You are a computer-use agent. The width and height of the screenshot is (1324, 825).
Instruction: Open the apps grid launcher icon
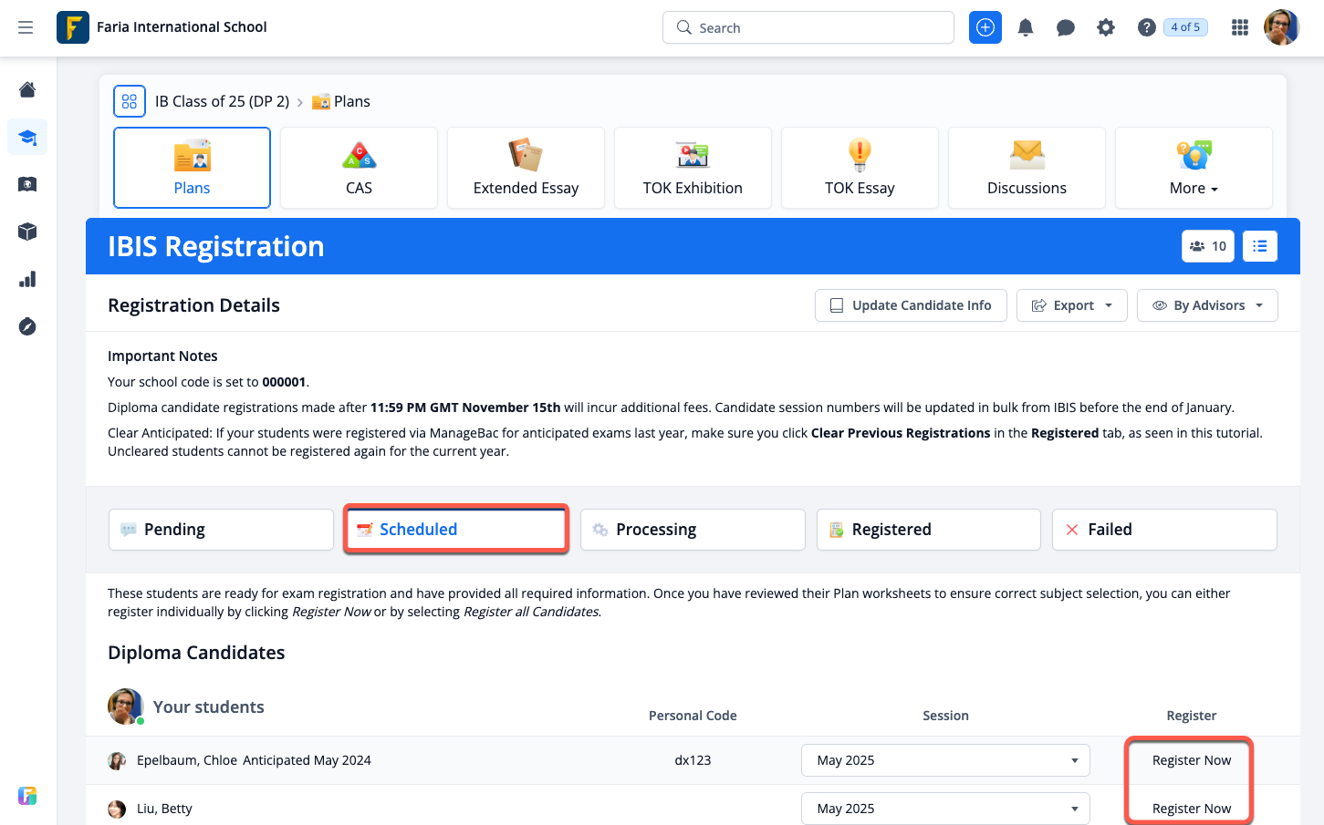[1239, 27]
